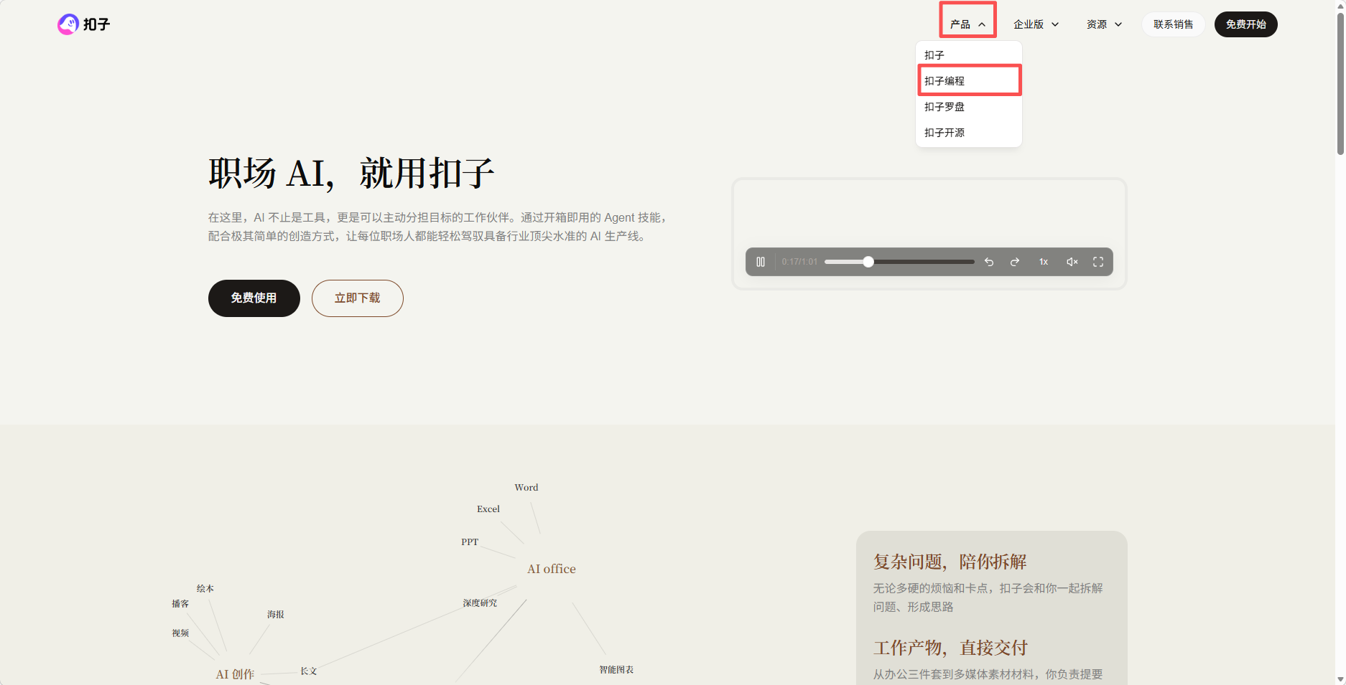Click the video time display 0:17/1:01

[x=799, y=262]
